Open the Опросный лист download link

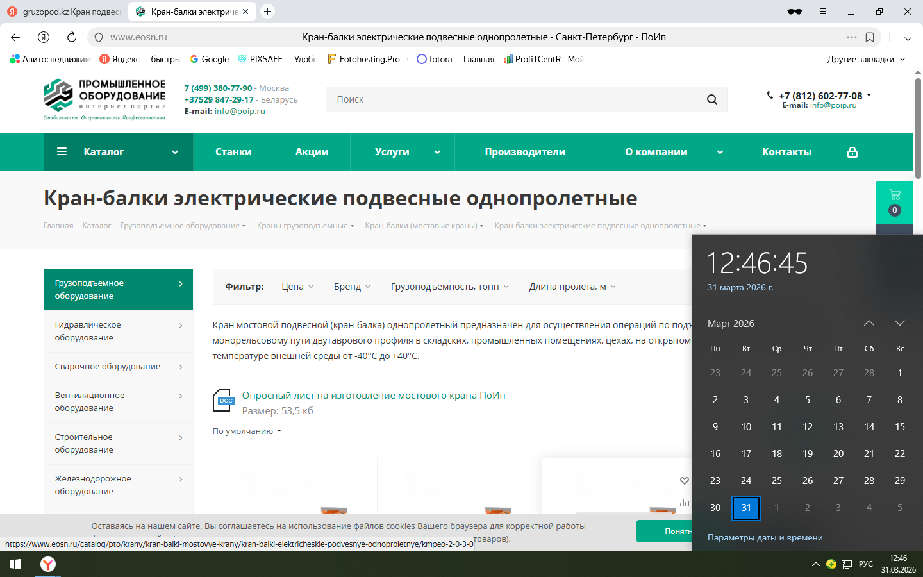pos(374,396)
